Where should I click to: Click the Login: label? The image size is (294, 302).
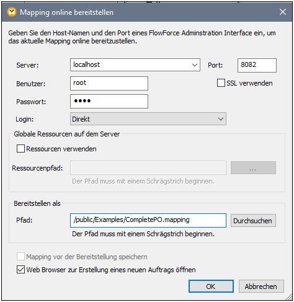[25, 119]
